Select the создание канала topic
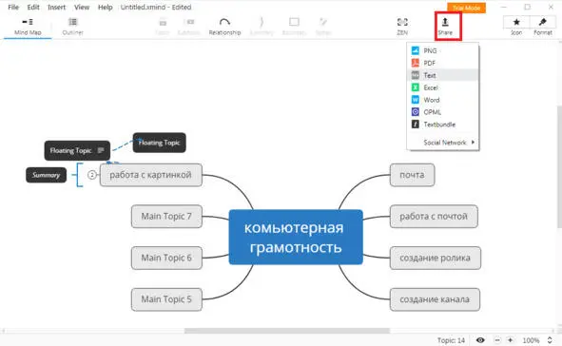Image resolution: width=562 pixels, height=346 pixels. point(435,299)
